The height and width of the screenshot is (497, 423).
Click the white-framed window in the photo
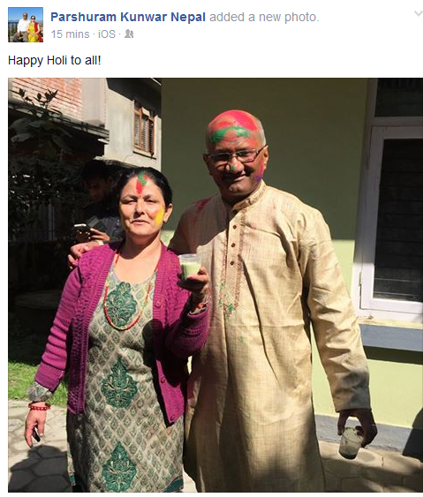391,219
